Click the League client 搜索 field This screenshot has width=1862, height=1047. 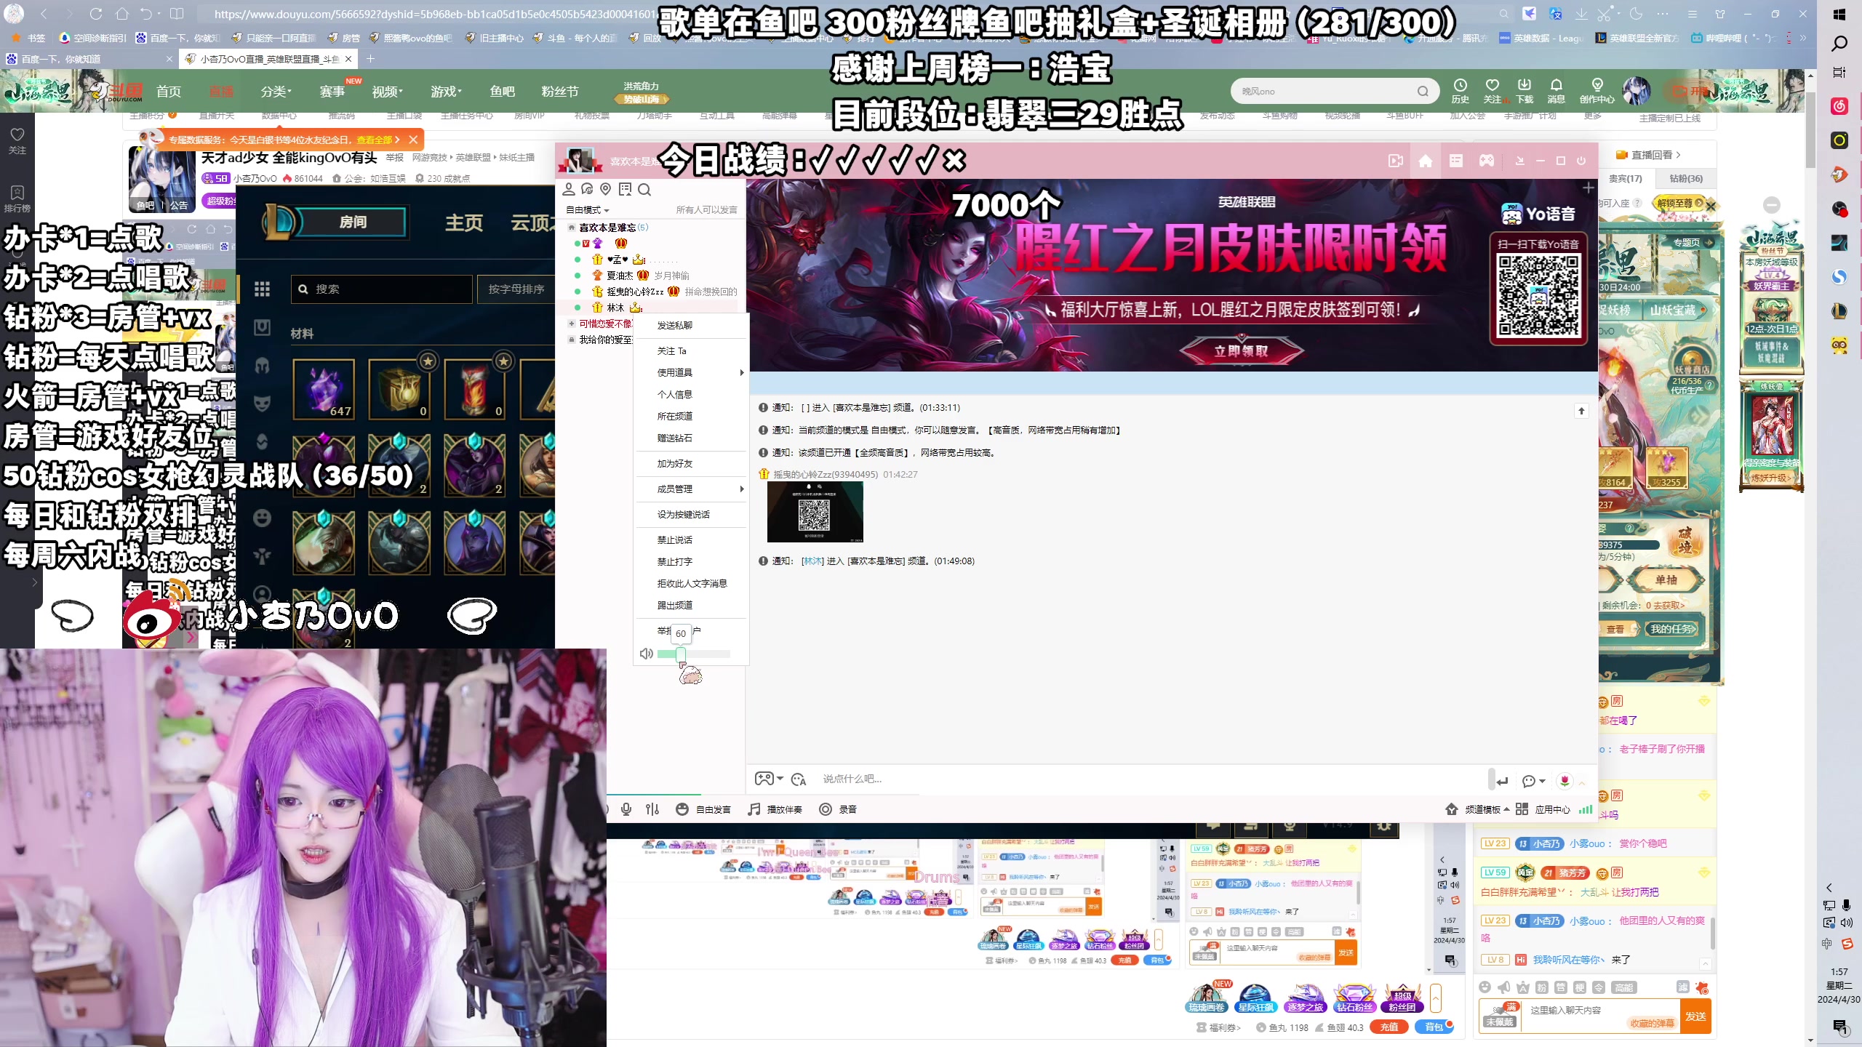click(x=382, y=289)
